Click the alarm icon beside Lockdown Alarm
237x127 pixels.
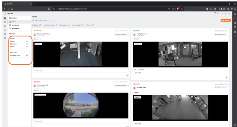[134, 88]
